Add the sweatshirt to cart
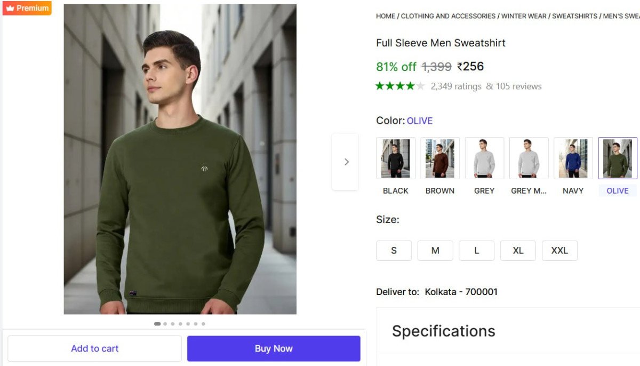This screenshot has height=366, width=640. [94, 348]
